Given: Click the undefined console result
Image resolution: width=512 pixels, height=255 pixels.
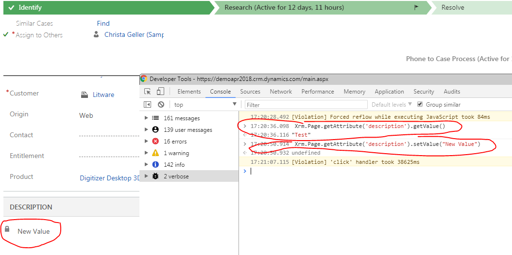Looking at the screenshot, I should [x=306, y=153].
